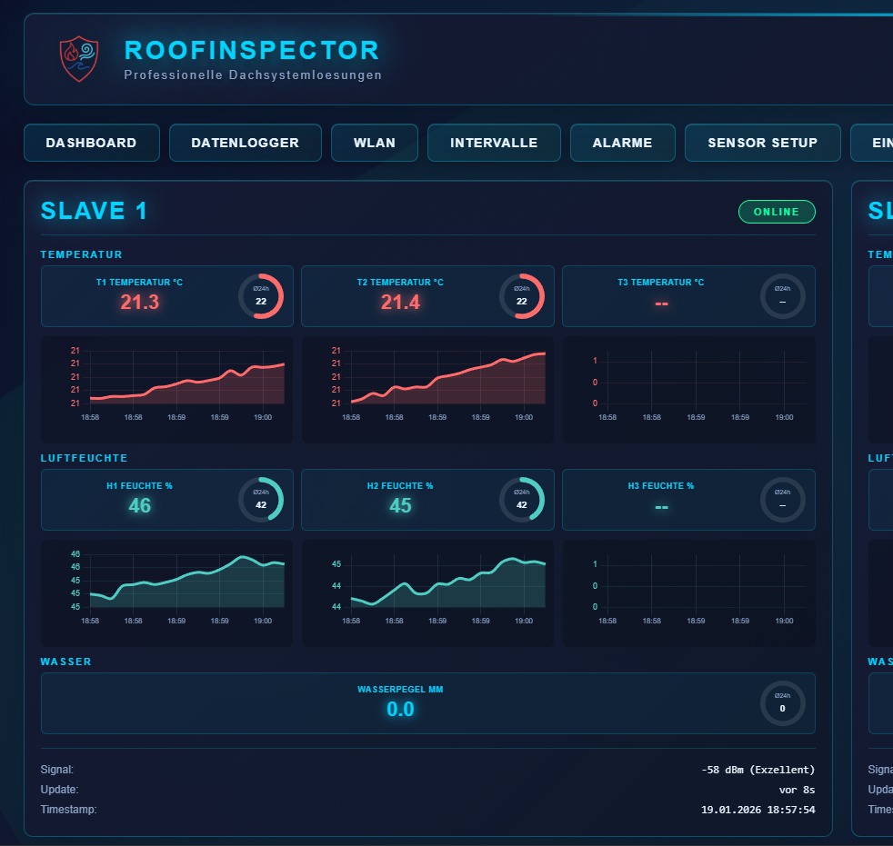
Task: Click the empty Ø24h gauge for T3 Temperatur
Action: pos(782,296)
